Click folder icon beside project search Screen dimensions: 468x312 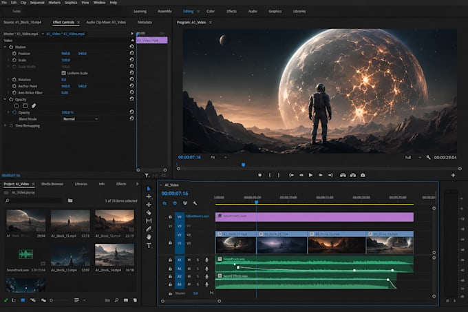pyautogui.click(x=70, y=200)
